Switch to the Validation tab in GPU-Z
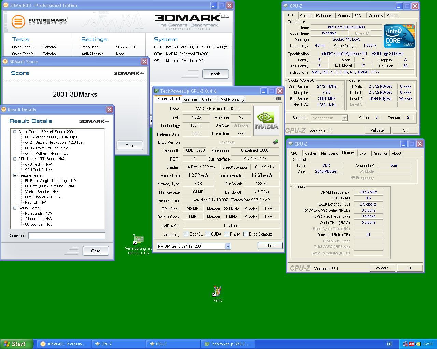The image size is (437, 349). pyautogui.click(x=208, y=99)
